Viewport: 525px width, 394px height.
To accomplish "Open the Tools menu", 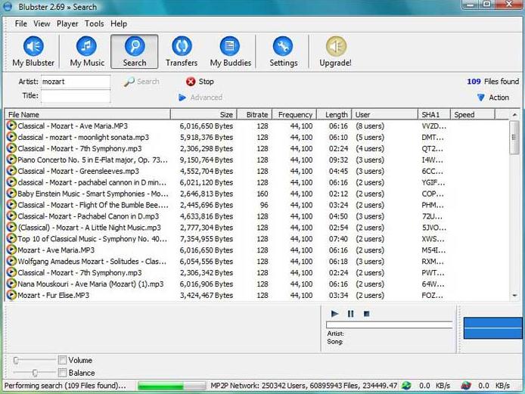I will click(94, 23).
